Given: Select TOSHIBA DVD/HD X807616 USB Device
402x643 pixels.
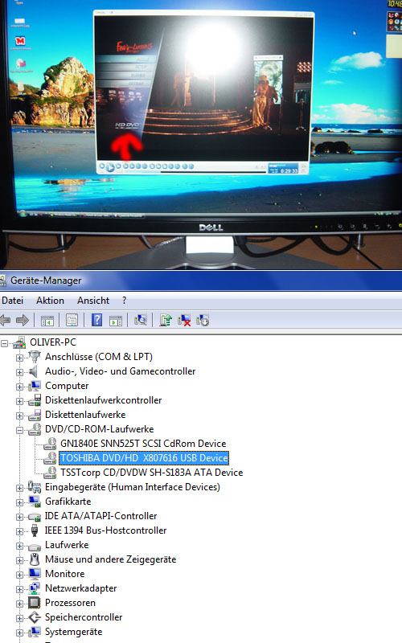Looking at the screenshot, I should point(144,458).
